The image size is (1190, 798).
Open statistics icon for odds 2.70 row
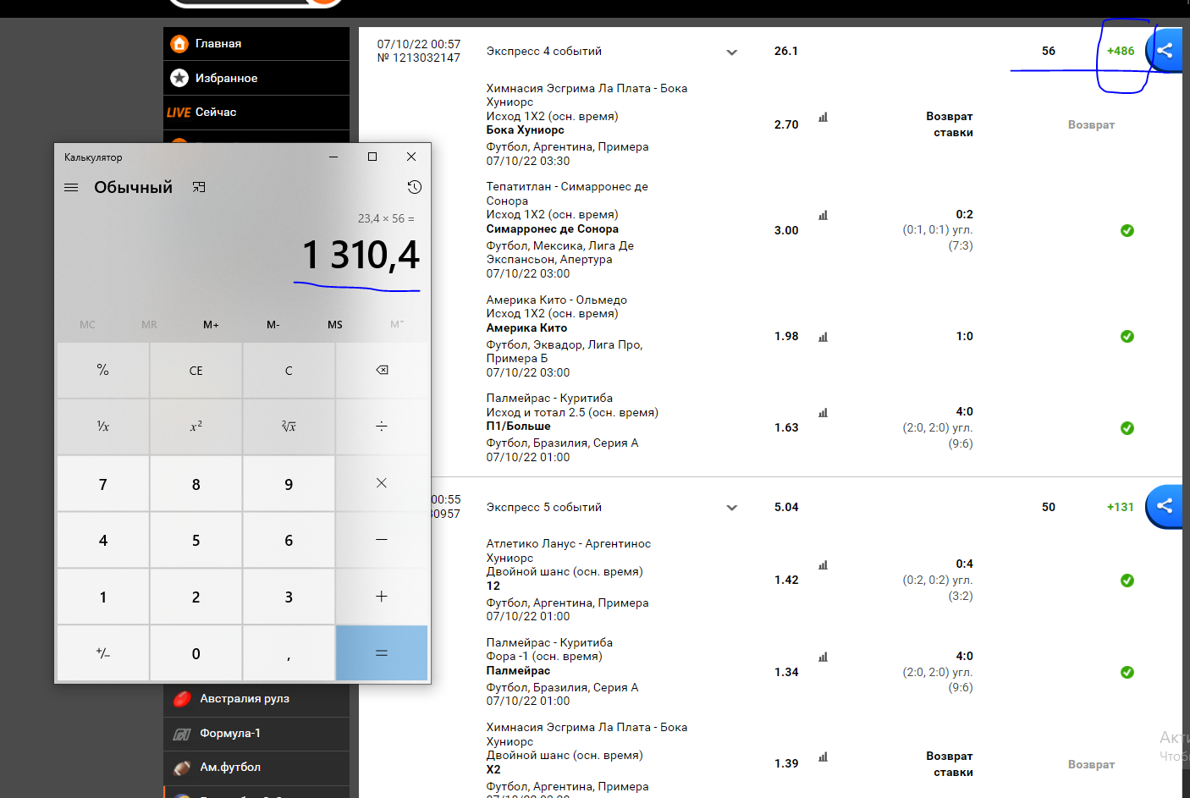[823, 118]
